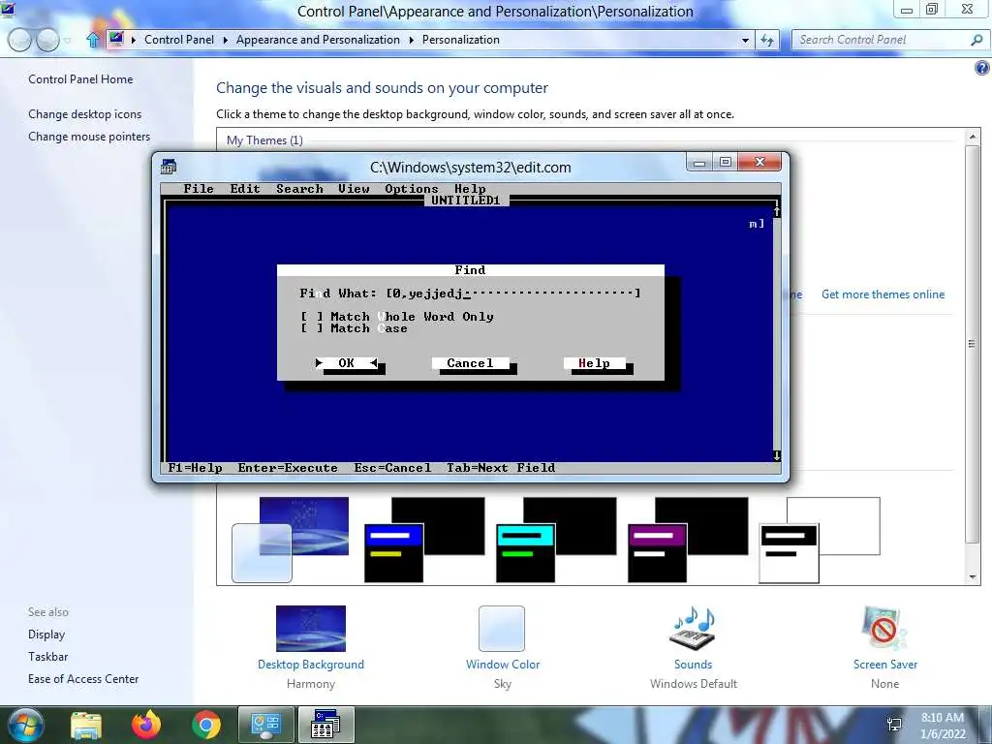Cancel the Find dialog
This screenshot has height=744, width=992.
click(x=470, y=363)
